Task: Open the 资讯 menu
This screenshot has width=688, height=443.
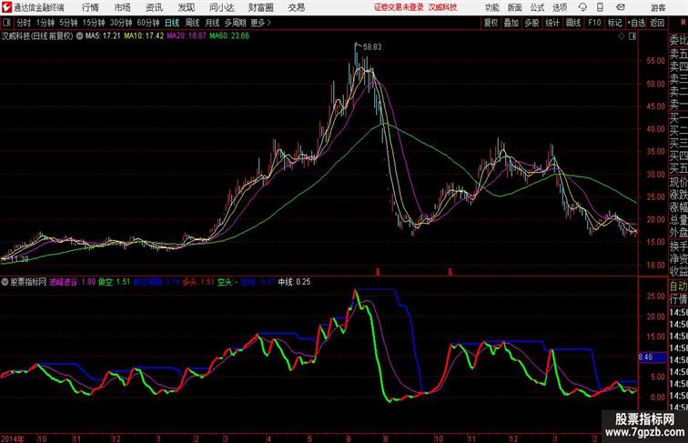Action: coord(154,7)
